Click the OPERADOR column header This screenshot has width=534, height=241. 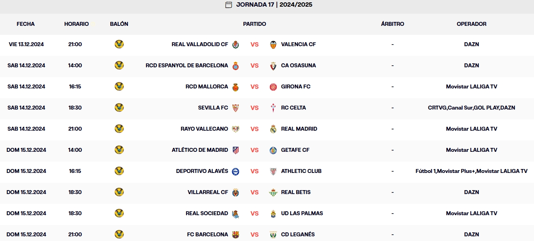point(472,24)
